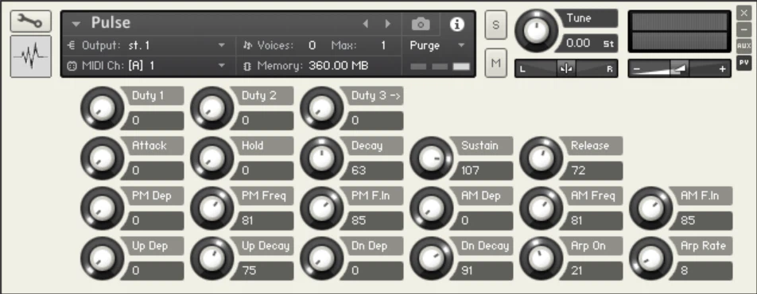The image size is (757, 294).
Task: Take a snapshot with the camera icon
Action: [421, 24]
